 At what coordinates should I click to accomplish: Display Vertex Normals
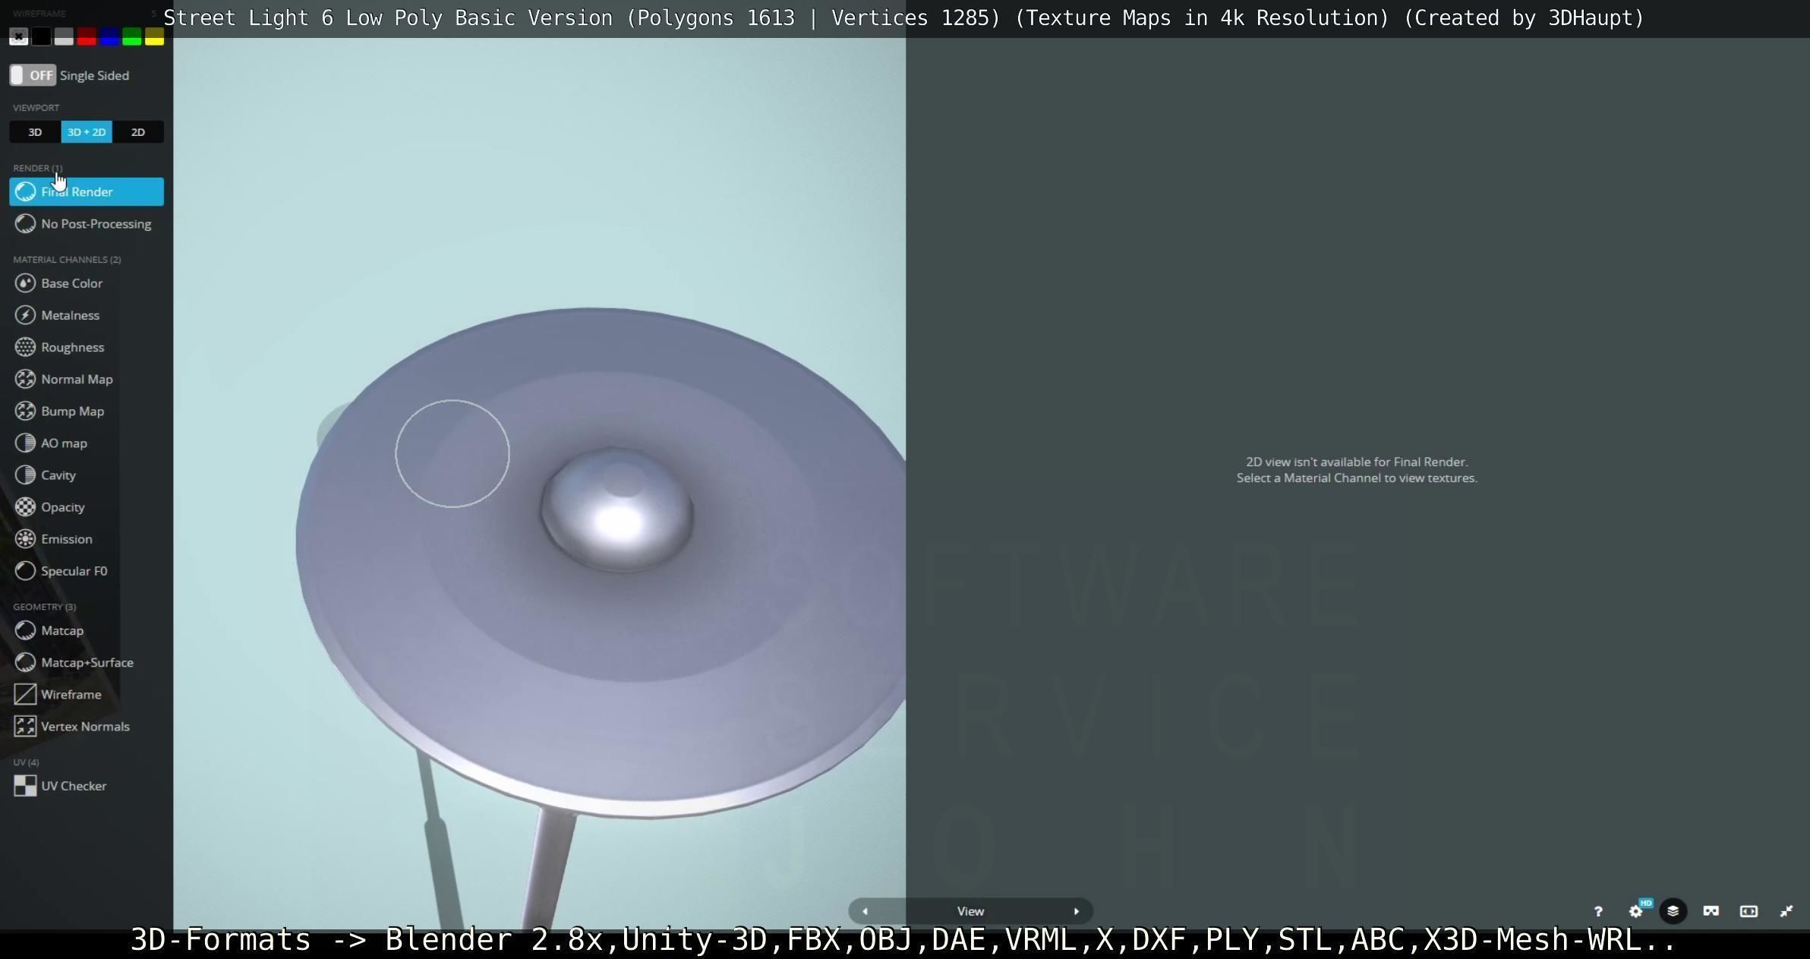click(87, 727)
